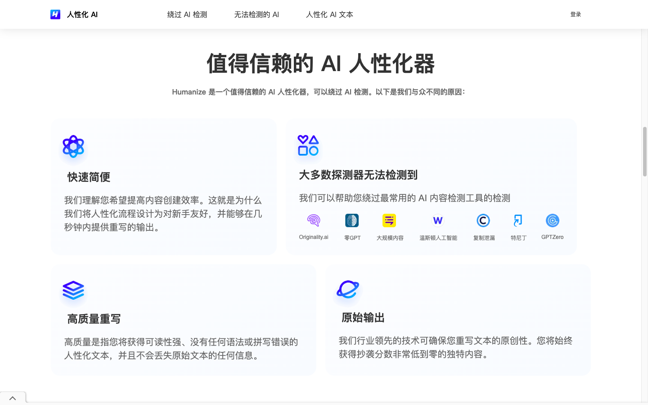648x405 pixels.
Task: Click the page vertical scrollbar thumb
Action: click(x=644, y=151)
